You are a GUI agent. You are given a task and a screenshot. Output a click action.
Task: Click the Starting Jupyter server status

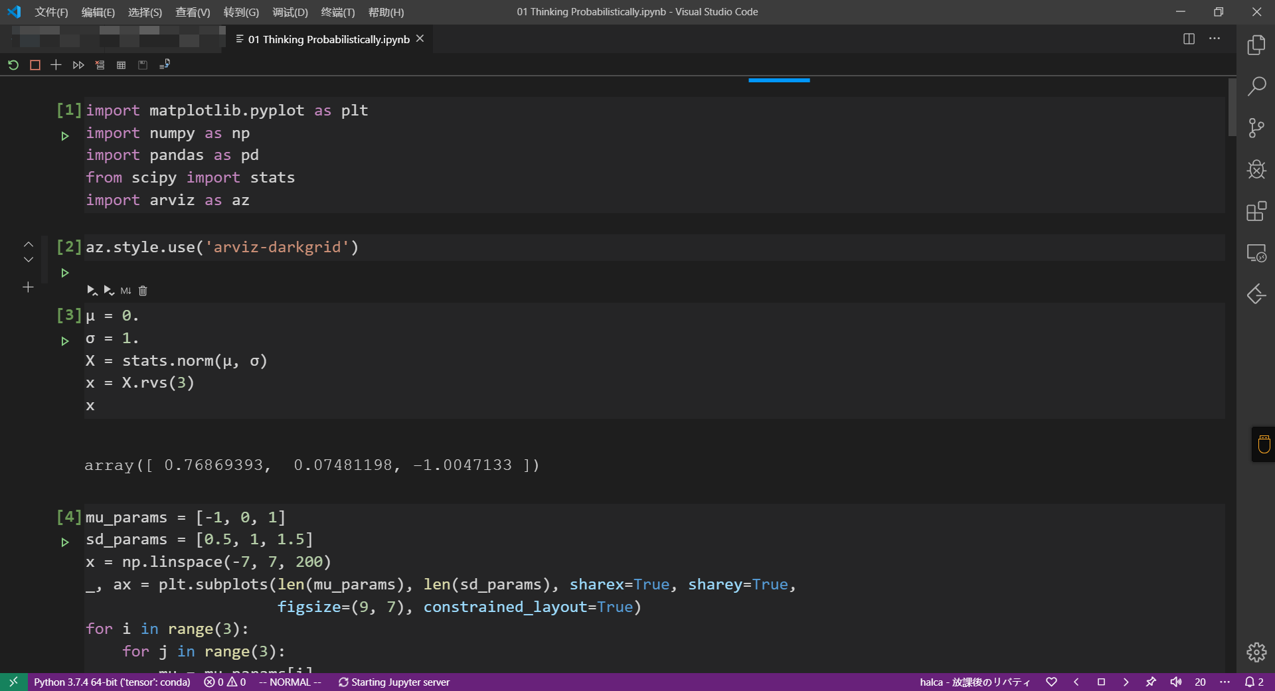click(x=394, y=682)
